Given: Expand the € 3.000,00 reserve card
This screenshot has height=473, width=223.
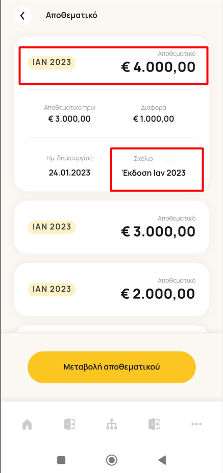Looking at the screenshot, I should (x=111, y=227).
